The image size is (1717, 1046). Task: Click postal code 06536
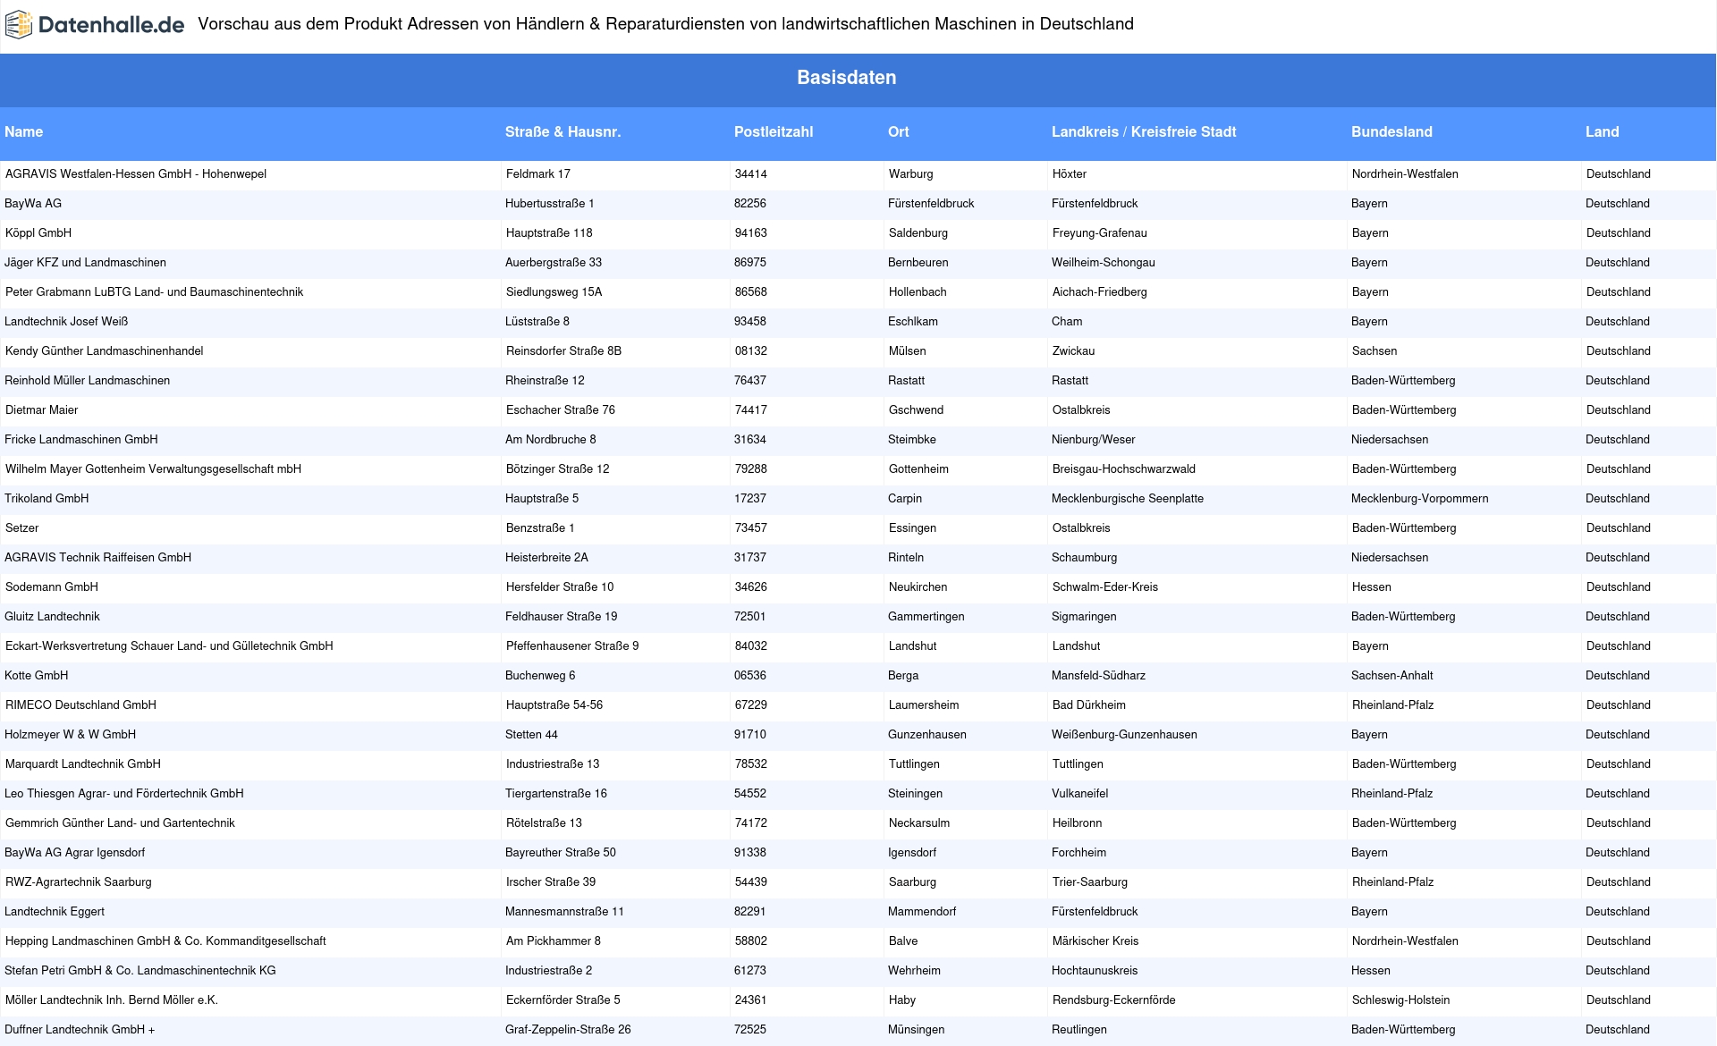pos(750,676)
